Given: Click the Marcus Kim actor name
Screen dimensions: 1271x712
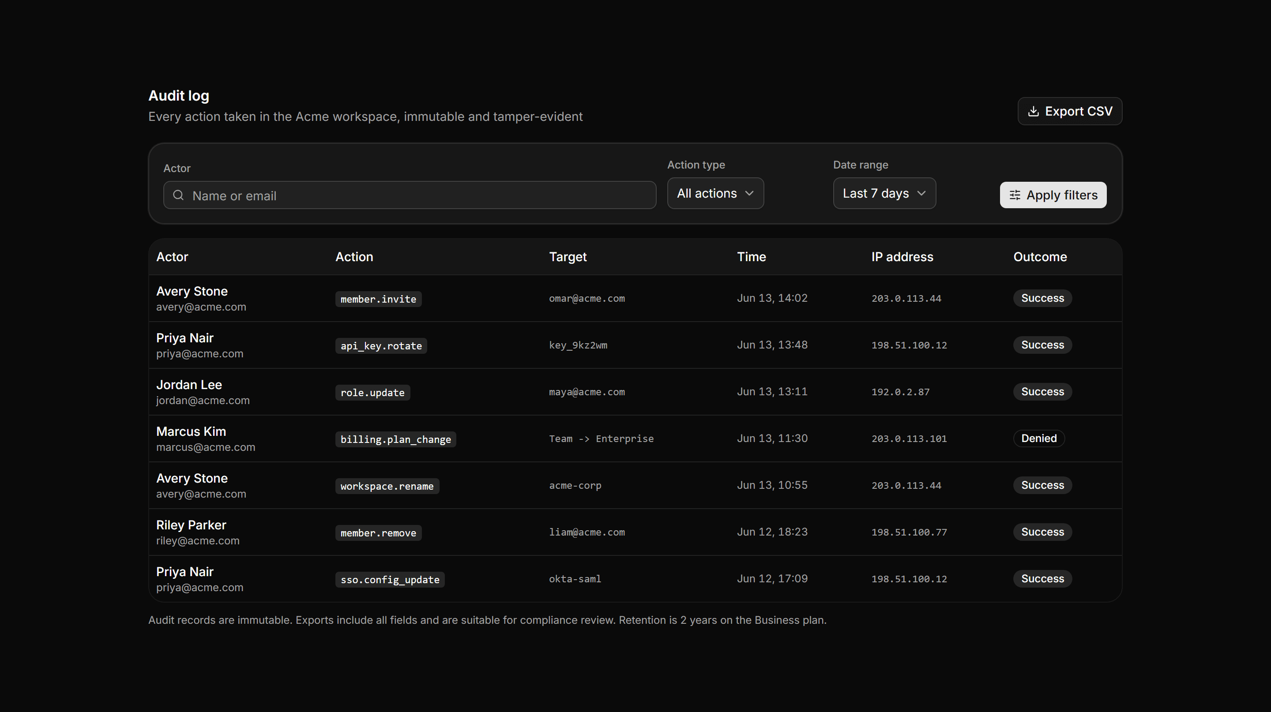Looking at the screenshot, I should click(x=191, y=431).
